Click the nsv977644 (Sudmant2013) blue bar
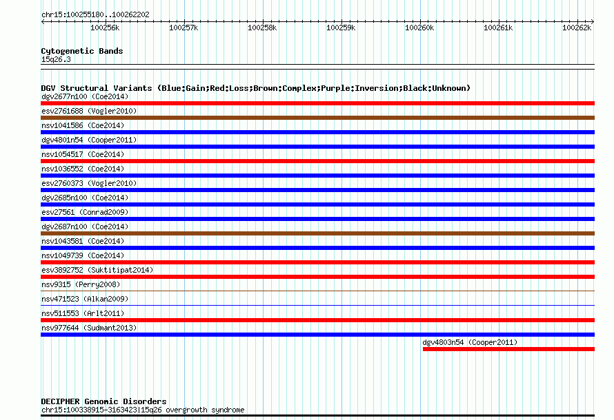Image resolution: width=614 pixels, height=420 pixels. (317, 335)
